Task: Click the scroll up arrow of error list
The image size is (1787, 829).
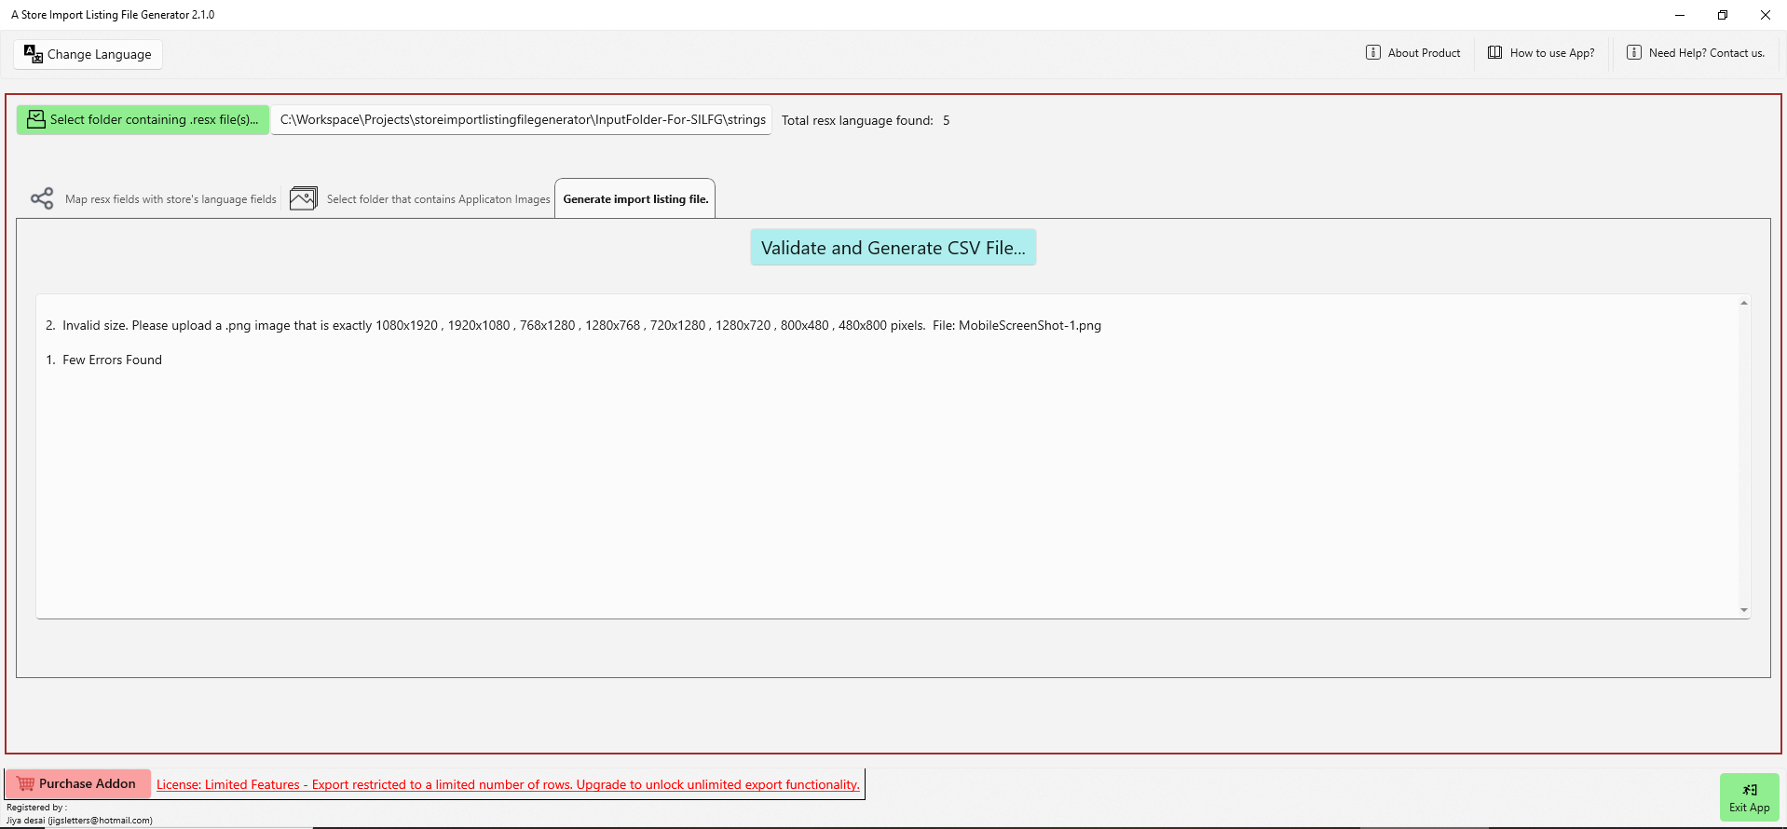Action: pos(1744,303)
